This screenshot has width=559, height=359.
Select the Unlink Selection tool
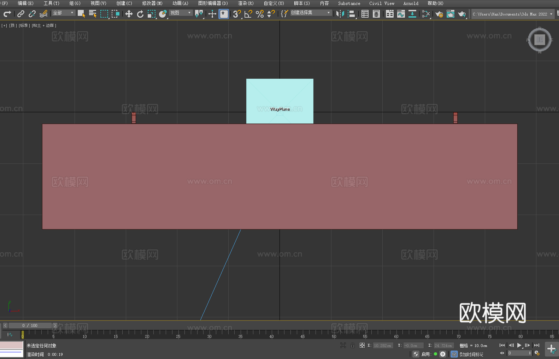tap(32, 14)
